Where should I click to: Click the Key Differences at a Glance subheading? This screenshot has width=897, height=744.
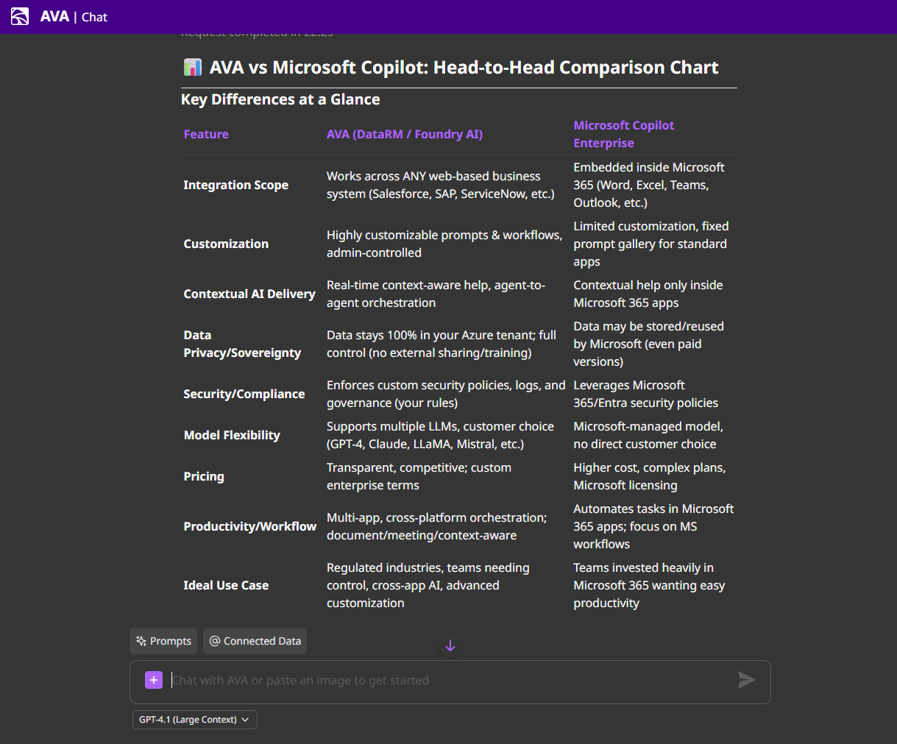tap(280, 99)
